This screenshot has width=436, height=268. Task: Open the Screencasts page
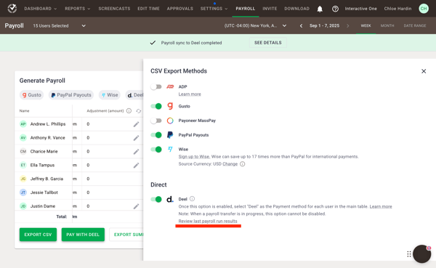click(114, 9)
